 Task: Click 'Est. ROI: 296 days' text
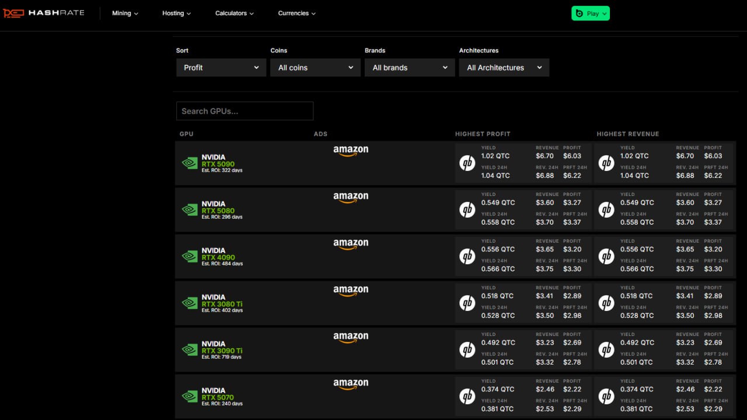[222, 217]
